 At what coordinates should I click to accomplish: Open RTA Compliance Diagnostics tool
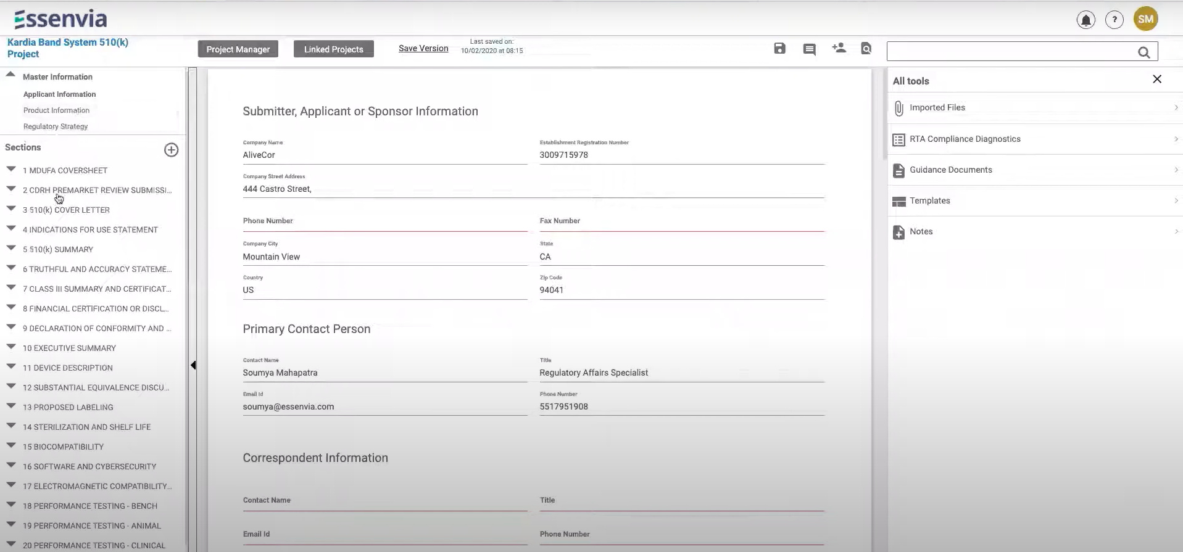(x=1034, y=139)
